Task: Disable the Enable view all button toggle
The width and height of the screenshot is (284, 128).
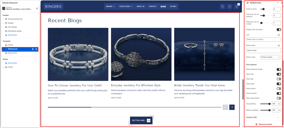Action: [279, 30]
